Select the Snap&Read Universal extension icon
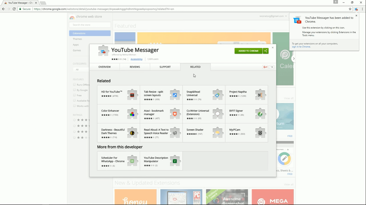This screenshot has height=205, width=366. (x=218, y=95)
